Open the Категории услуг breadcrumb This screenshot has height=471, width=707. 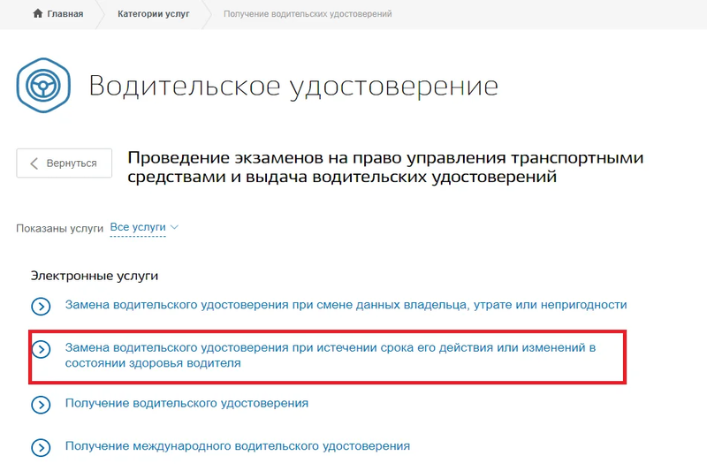[153, 14]
